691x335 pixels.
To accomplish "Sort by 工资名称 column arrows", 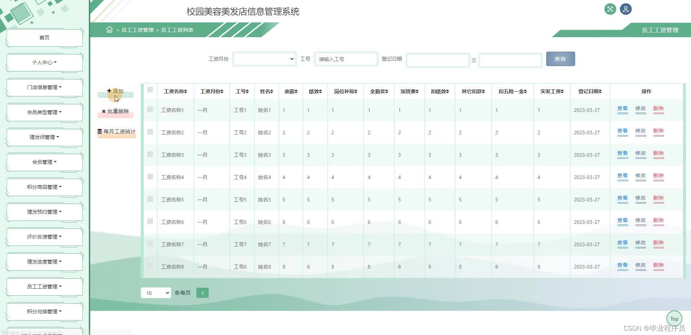I will tap(185, 92).
